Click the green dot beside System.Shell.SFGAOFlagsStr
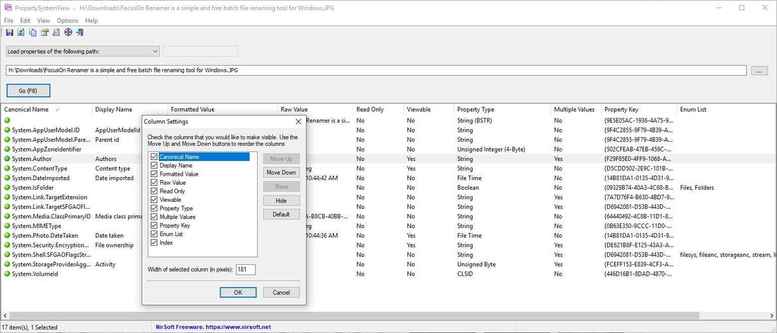The width and height of the screenshot is (777, 333). point(8,254)
